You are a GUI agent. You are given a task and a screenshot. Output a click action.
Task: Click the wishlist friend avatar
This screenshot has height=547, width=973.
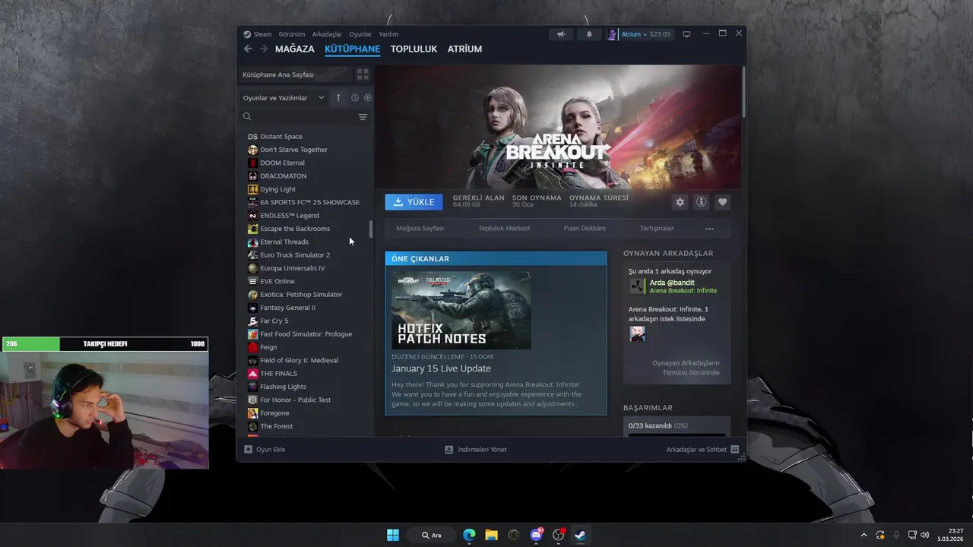tap(637, 334)
